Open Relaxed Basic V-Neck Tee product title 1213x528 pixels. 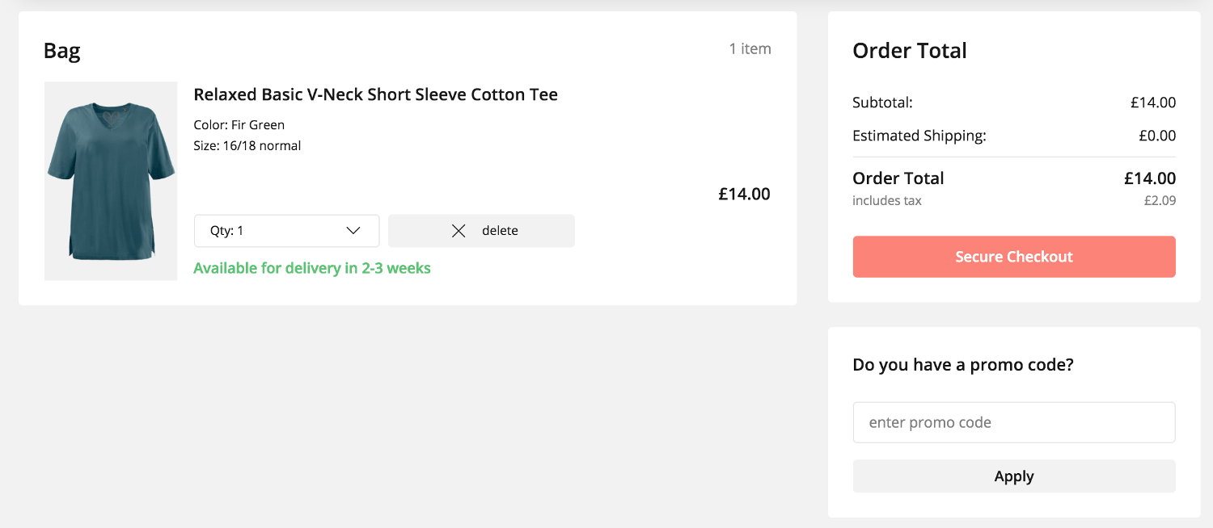(x=376, y=94)
